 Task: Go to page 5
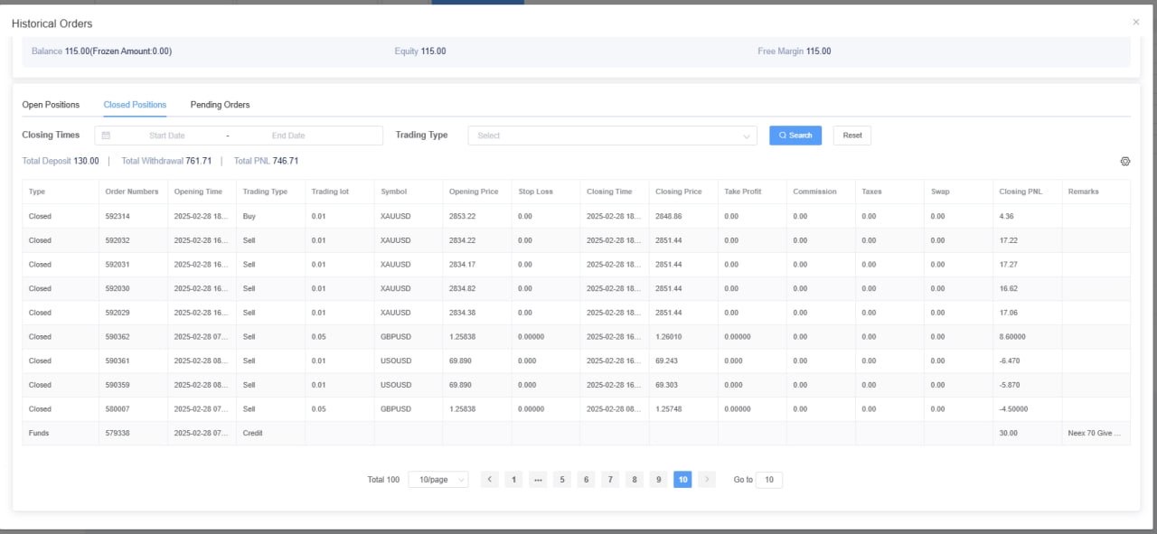pos(562,480)
